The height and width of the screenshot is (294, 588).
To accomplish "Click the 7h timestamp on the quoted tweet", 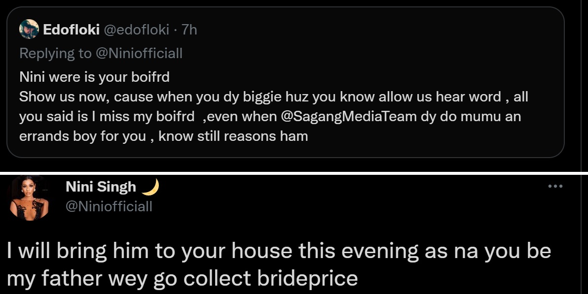I will click(x=189, y=30).
